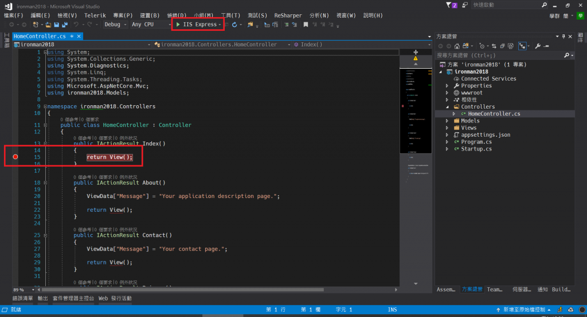Click the Navigate Backward arrow icon

(x=11, y=25)
